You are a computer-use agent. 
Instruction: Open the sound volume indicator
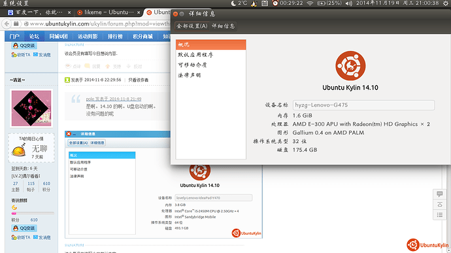[x=348, y=3]
